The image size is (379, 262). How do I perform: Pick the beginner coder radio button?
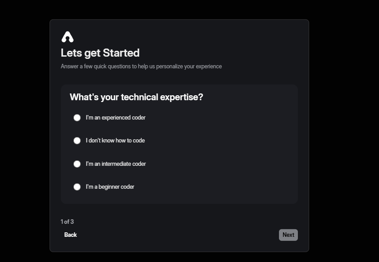[x=77, y=187]
